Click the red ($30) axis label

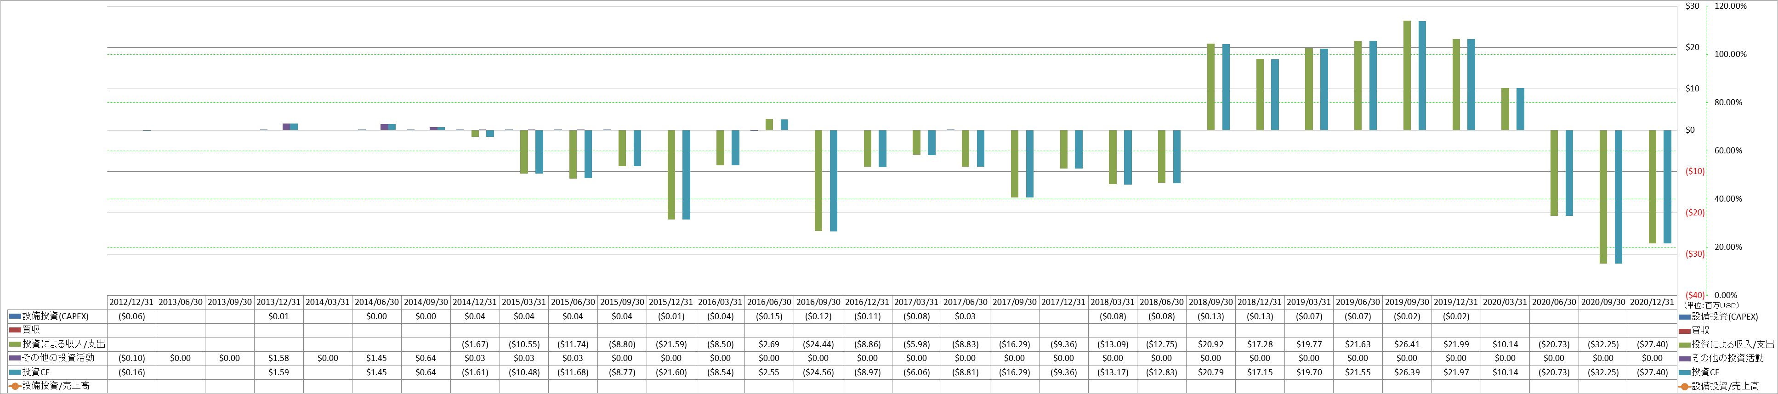(x=1695, y=254)
